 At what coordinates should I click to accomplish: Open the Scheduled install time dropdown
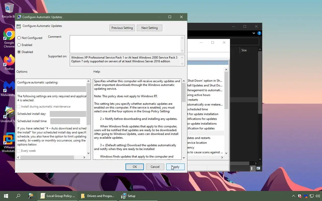click(65, 121)
